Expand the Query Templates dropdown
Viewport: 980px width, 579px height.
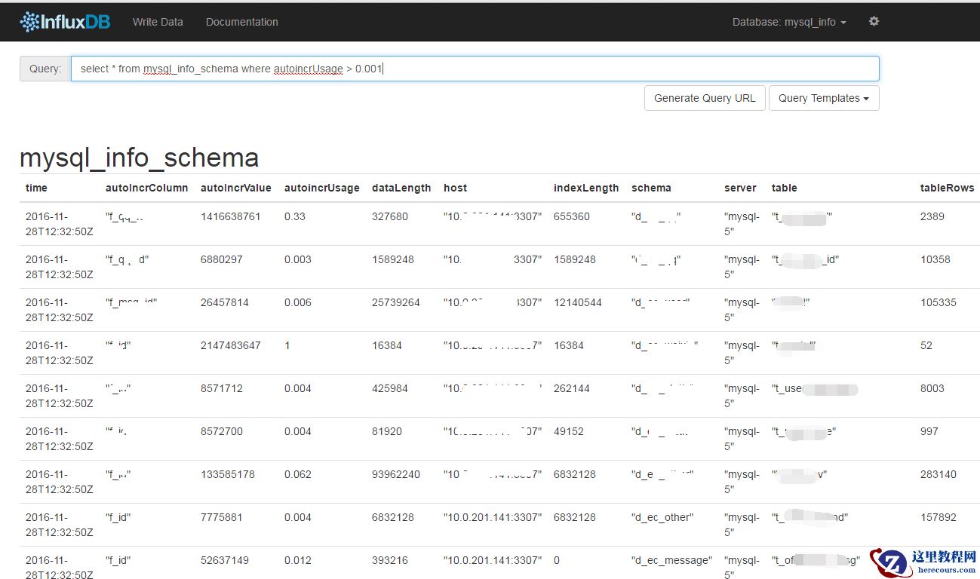coord(823,98)
